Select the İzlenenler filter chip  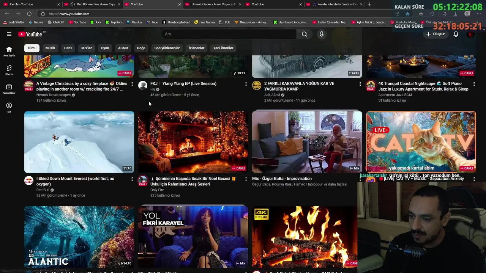197,48
